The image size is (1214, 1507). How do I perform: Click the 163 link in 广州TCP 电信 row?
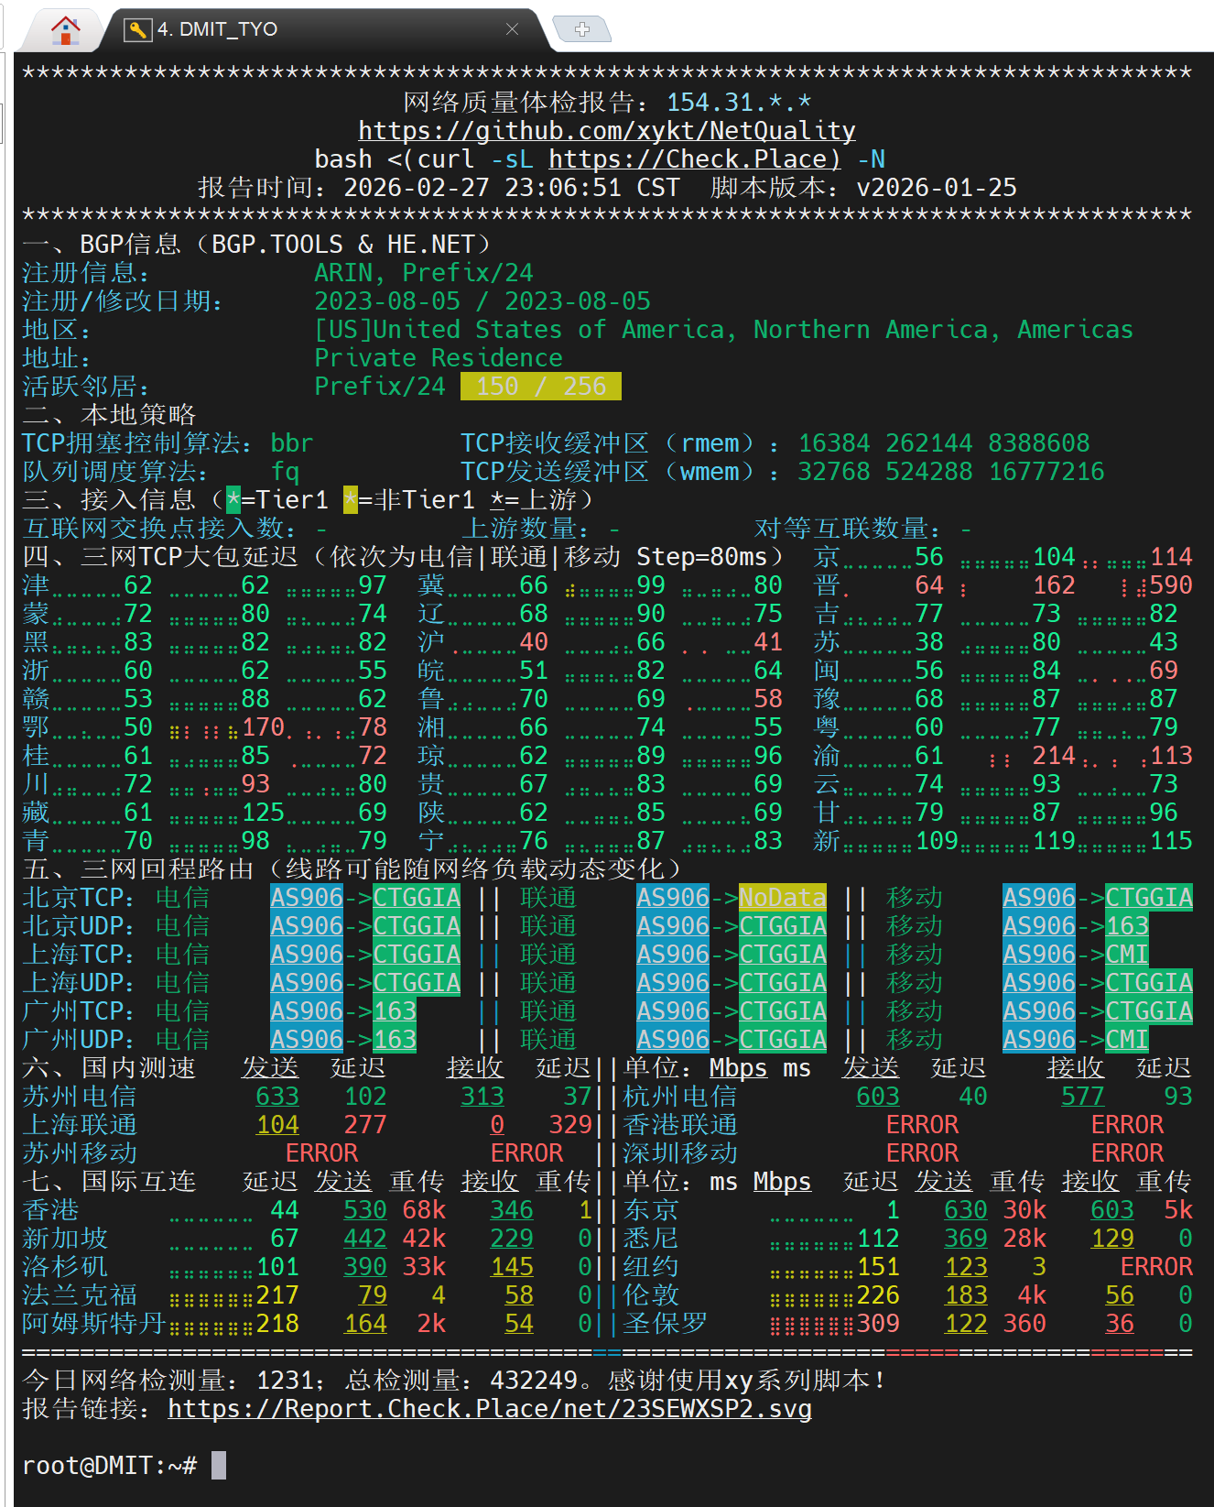(395, 1011)
